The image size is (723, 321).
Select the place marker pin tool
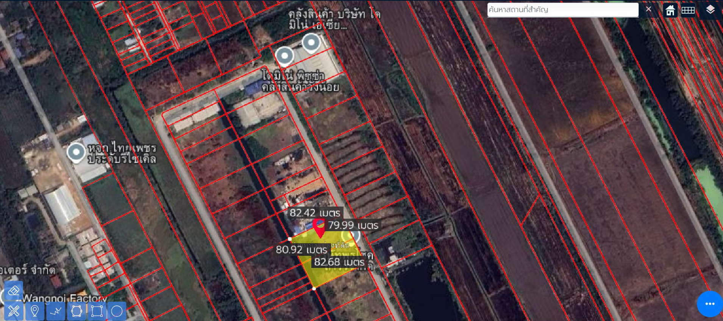point(34,311)
